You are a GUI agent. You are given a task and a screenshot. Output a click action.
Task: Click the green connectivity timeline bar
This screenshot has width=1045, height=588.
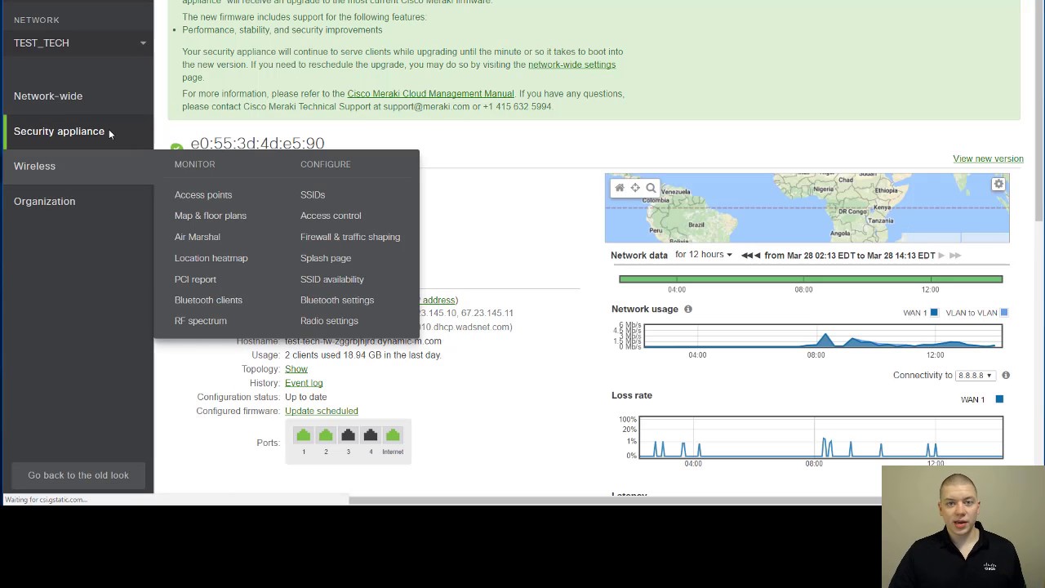click(811, 279)
